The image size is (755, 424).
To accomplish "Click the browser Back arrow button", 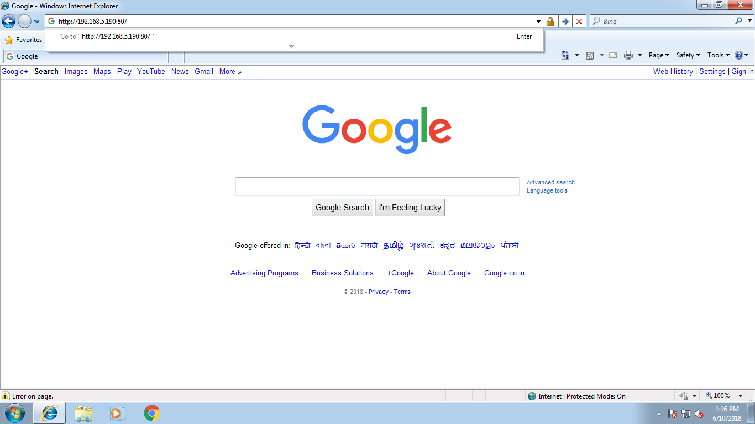I will pyautogui.click(x=8, y=22).
